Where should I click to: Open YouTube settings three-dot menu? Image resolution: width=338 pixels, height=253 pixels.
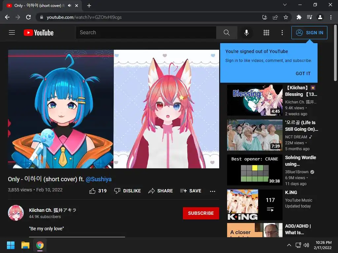click(x=282, y=33)
